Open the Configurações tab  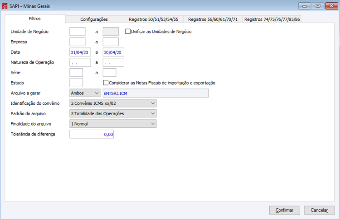(94, 19)
